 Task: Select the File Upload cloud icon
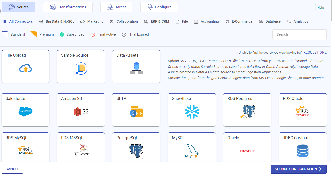pos(25,68)
